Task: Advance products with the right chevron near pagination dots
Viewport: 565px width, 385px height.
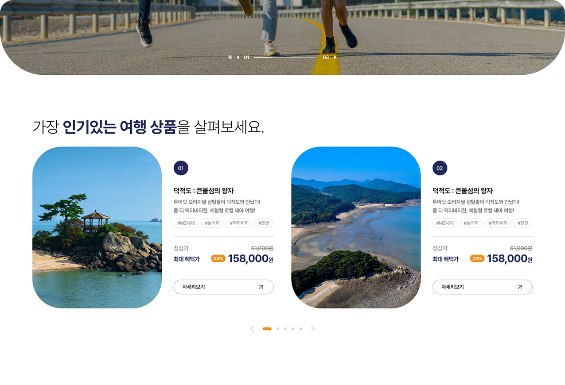Action: (x=313, y=328)
